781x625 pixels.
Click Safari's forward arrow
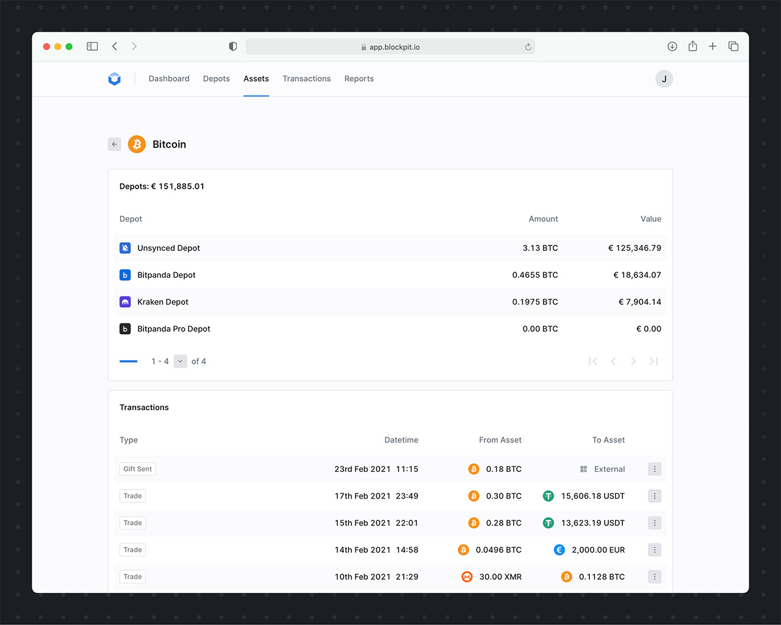(134, 46)
